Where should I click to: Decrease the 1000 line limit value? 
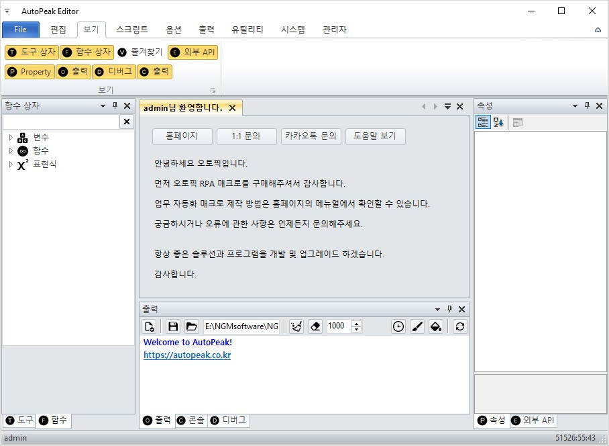click(x=356, y=330)
